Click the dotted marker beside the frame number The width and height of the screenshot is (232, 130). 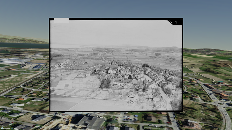(x=170, y=22)
